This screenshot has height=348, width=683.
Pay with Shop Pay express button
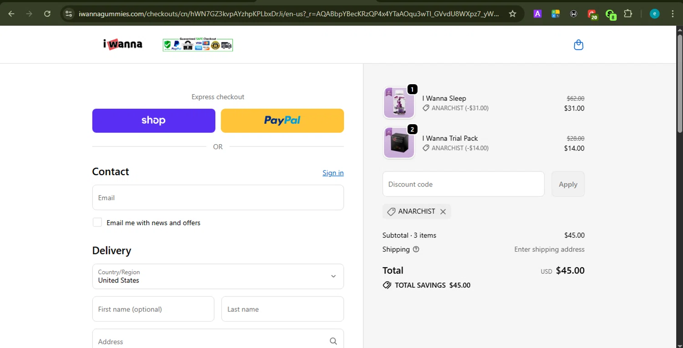(154, 121)
